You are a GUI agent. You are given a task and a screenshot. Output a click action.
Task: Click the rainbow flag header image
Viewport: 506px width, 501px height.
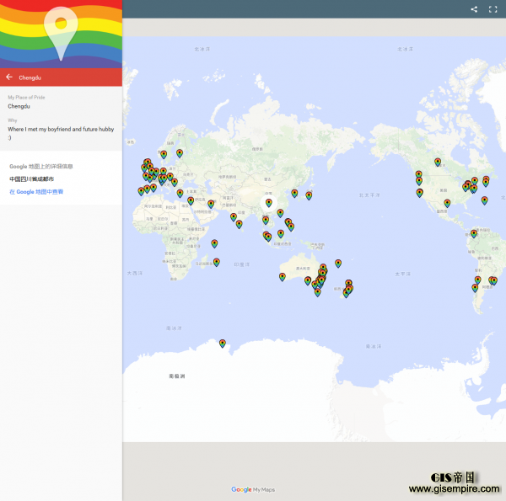click(x=61, y=34)
